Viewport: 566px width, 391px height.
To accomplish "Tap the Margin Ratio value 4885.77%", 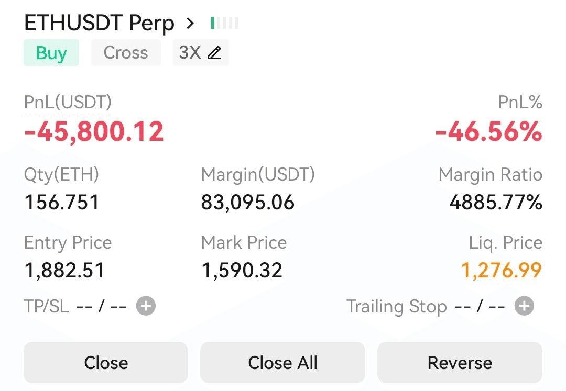I will click(496, 202).
